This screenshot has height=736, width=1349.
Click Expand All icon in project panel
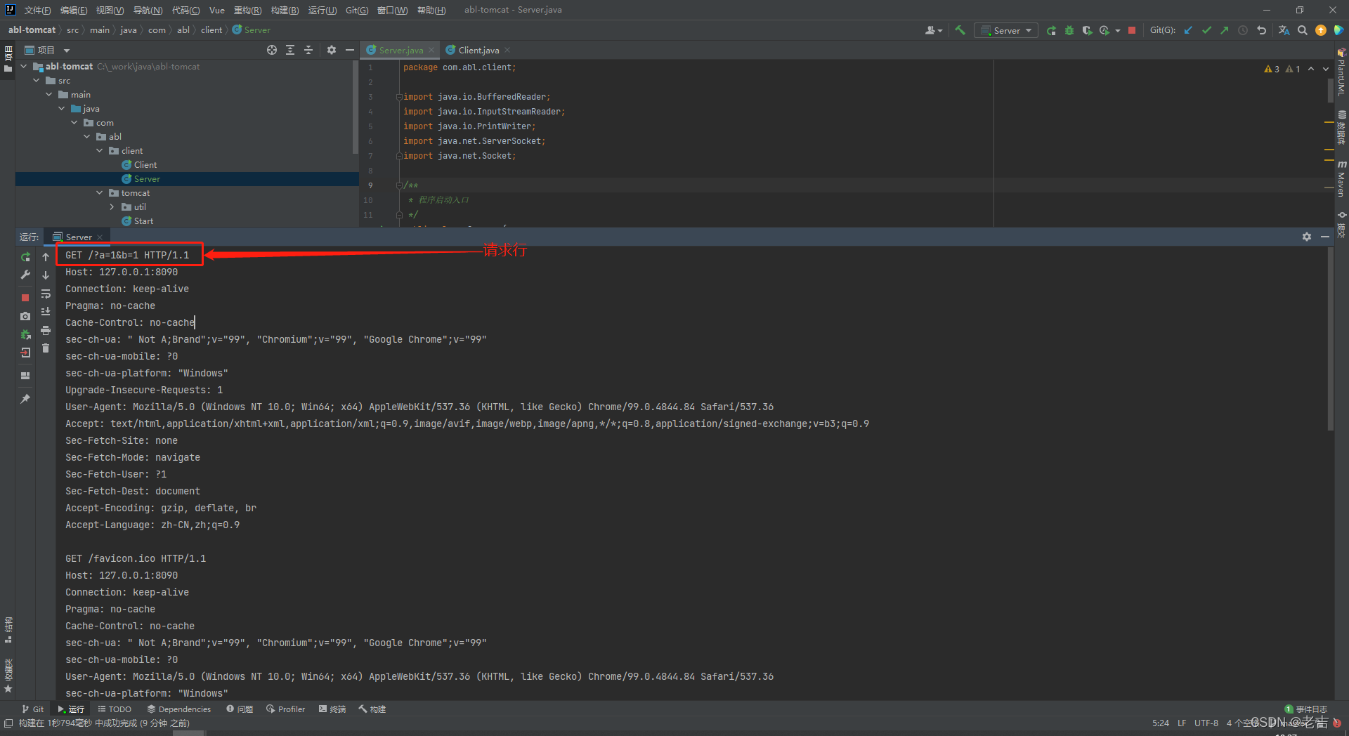pos(290,50)
